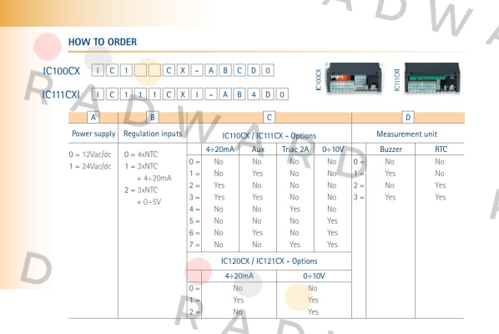Click the Aux column header
The width and height of the screenshot is (499, 334).
click(258, 149)
